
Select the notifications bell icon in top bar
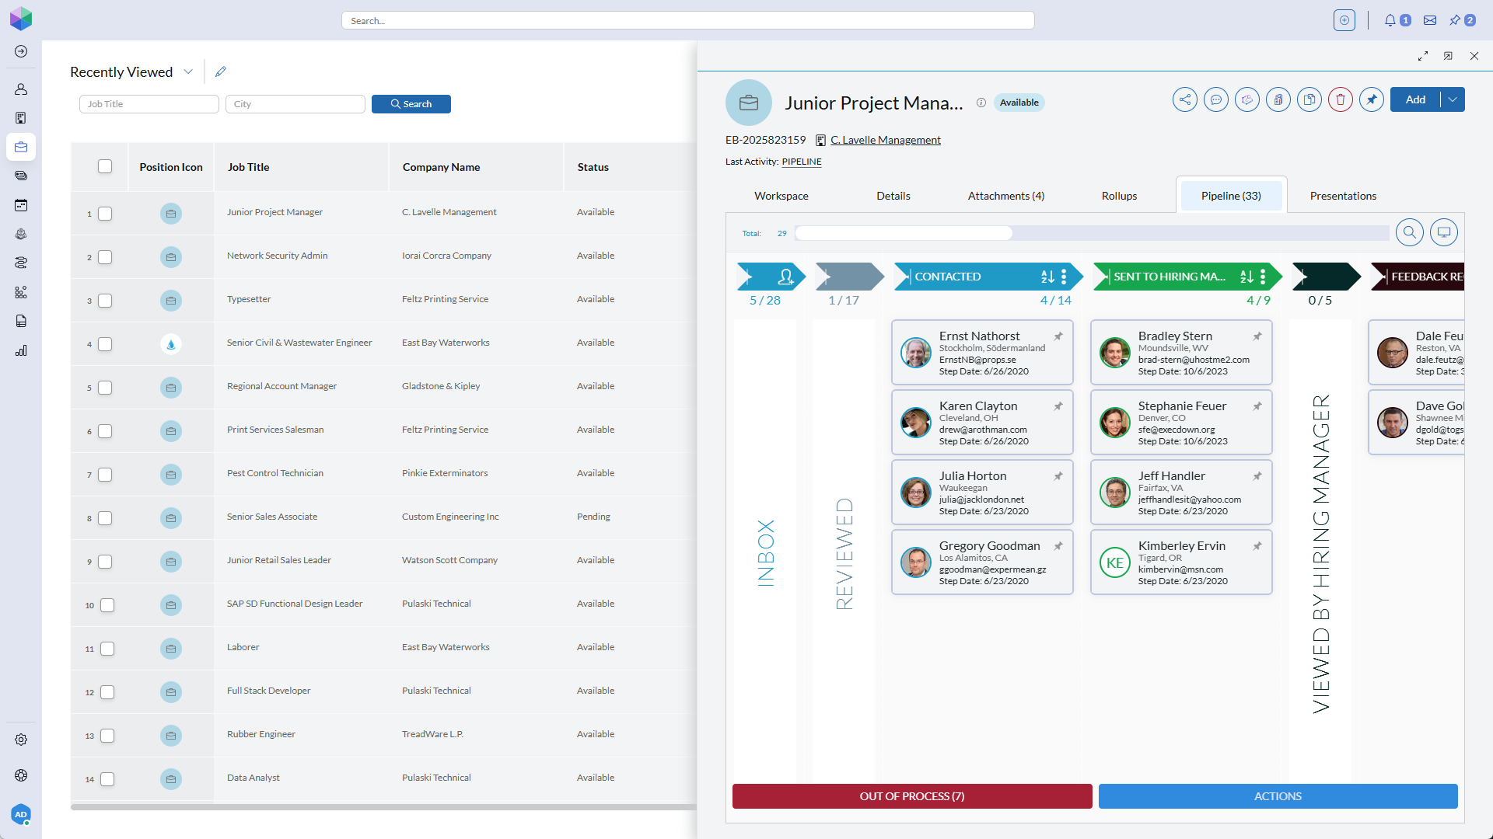pyautogui.click(x=1391, y=20)
